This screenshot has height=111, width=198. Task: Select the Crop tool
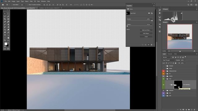coord(5,19)
